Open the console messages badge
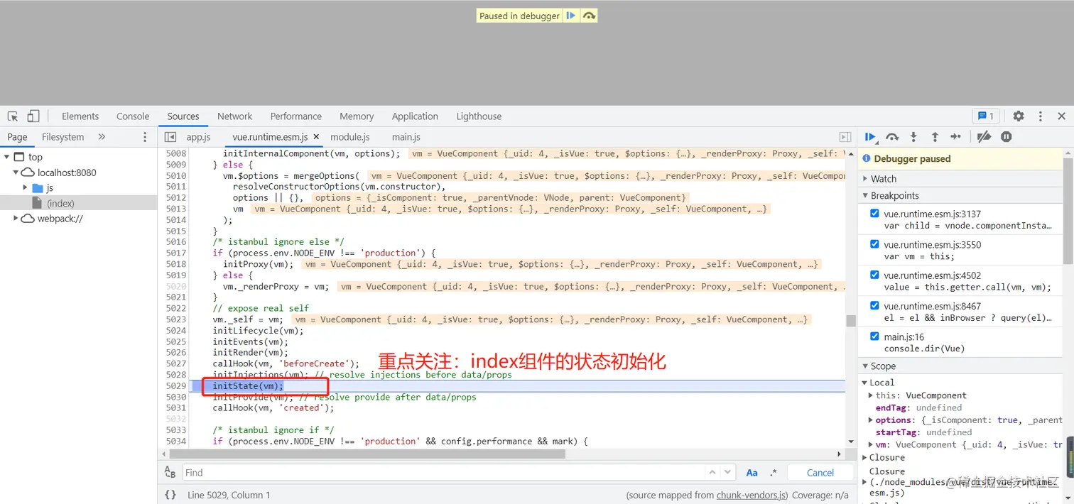This screenshot has height=504, width=1074. click(986, 116)
